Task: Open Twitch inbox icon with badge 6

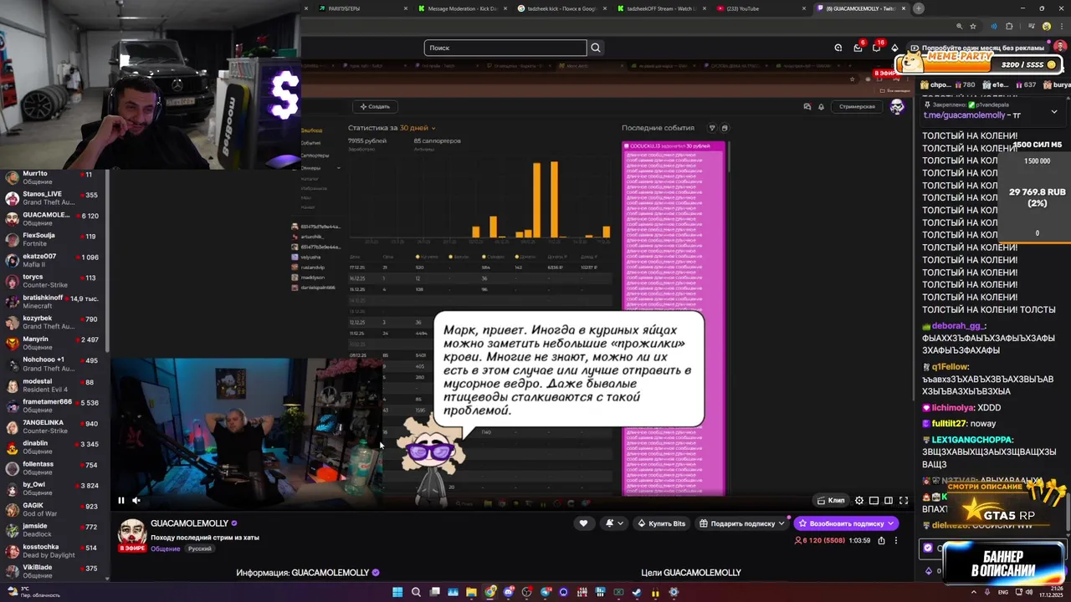Action: tap(858, 47)
